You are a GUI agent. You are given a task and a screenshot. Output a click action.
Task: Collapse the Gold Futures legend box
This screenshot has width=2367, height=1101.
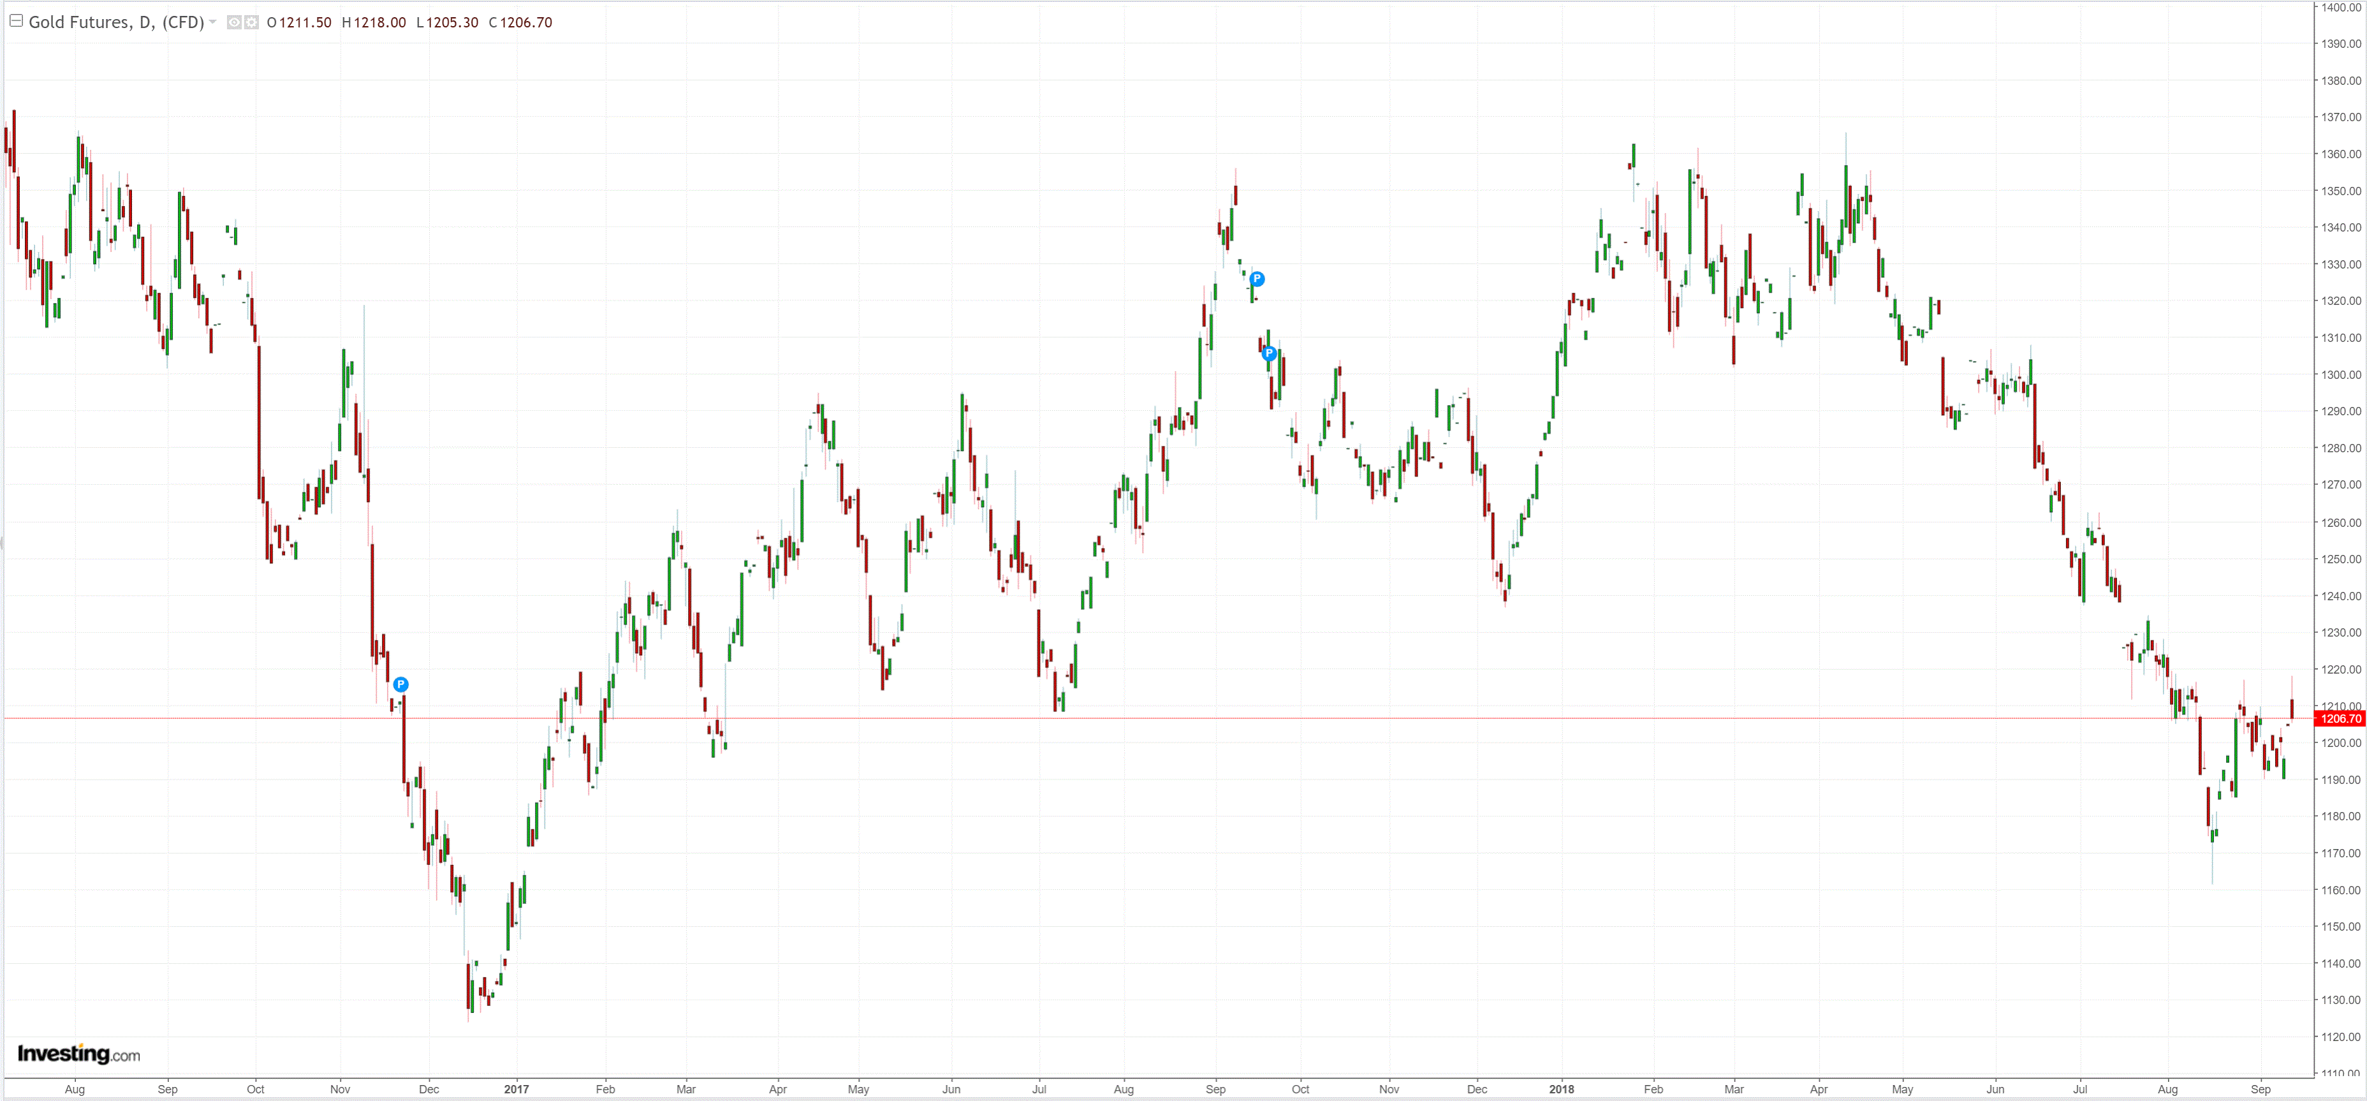pyautogui.click(x=15, y=21)
